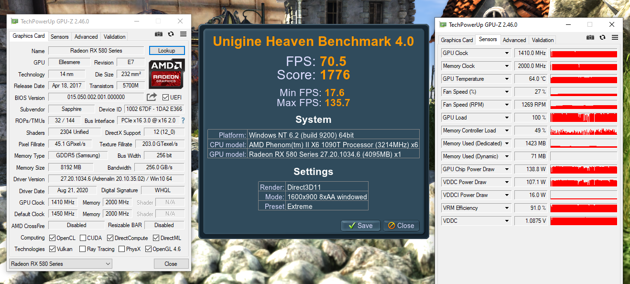Switch to Advanced tab in left GPU-Z window
The width and height of the screenshot is (630, 284).
pos(86,37)
